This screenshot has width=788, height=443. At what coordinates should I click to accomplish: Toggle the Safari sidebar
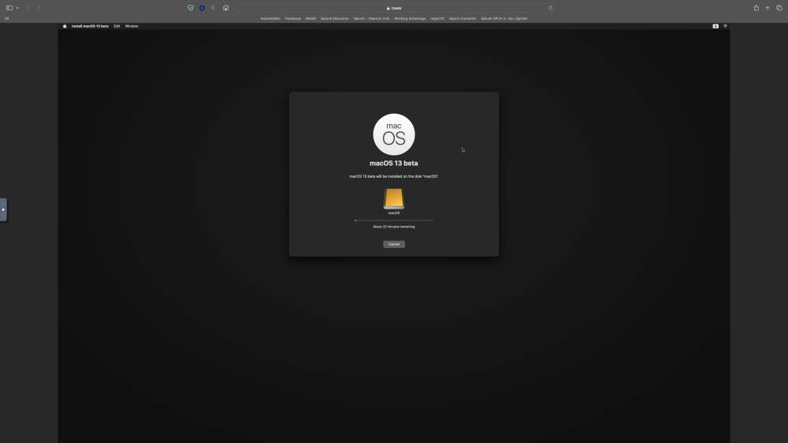point(9,8)
